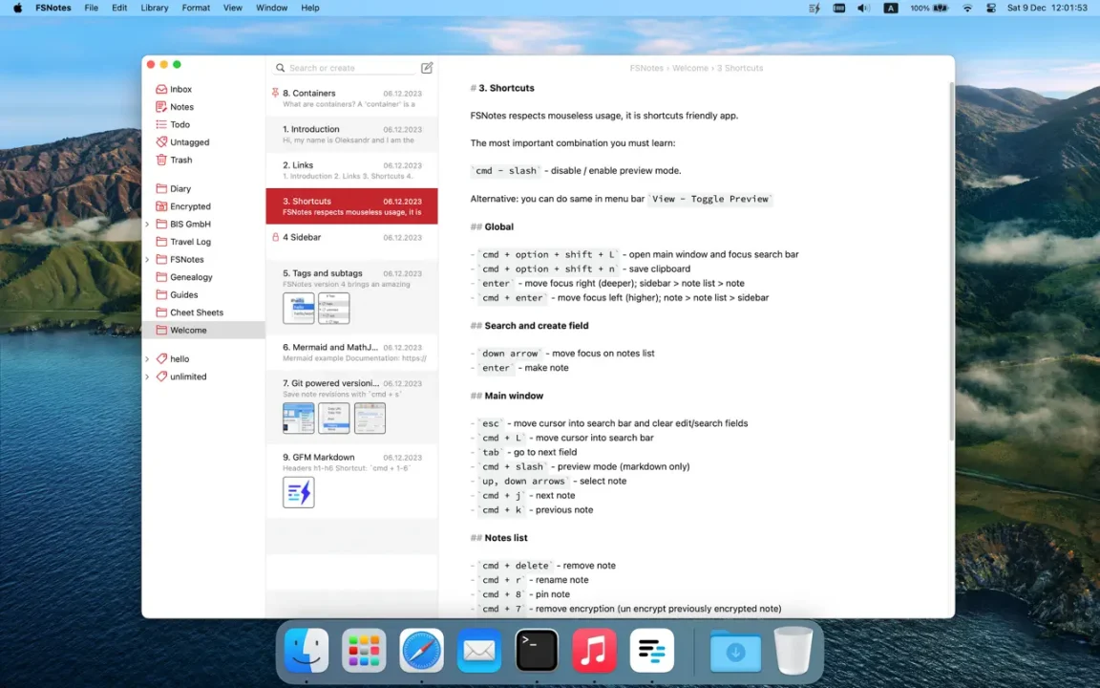This screenshot has height=688, width=1100.
Task: Open the Dock Trash
Action: (x=793, y=650)
